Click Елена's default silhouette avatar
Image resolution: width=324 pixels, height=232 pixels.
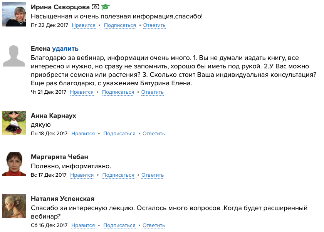[x=14, y=56]
